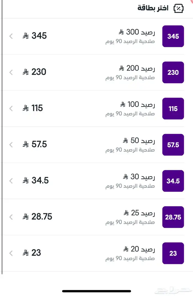Select the purple 34.5 card badge
Screen dimensions: 193x296
173,181
